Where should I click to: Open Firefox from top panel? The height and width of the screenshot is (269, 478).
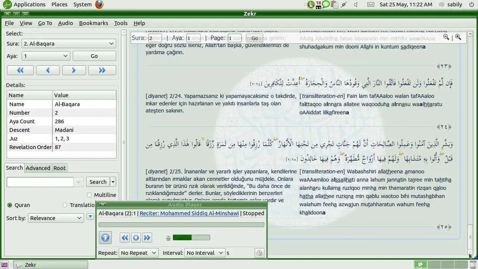click(x=99, y=4)
